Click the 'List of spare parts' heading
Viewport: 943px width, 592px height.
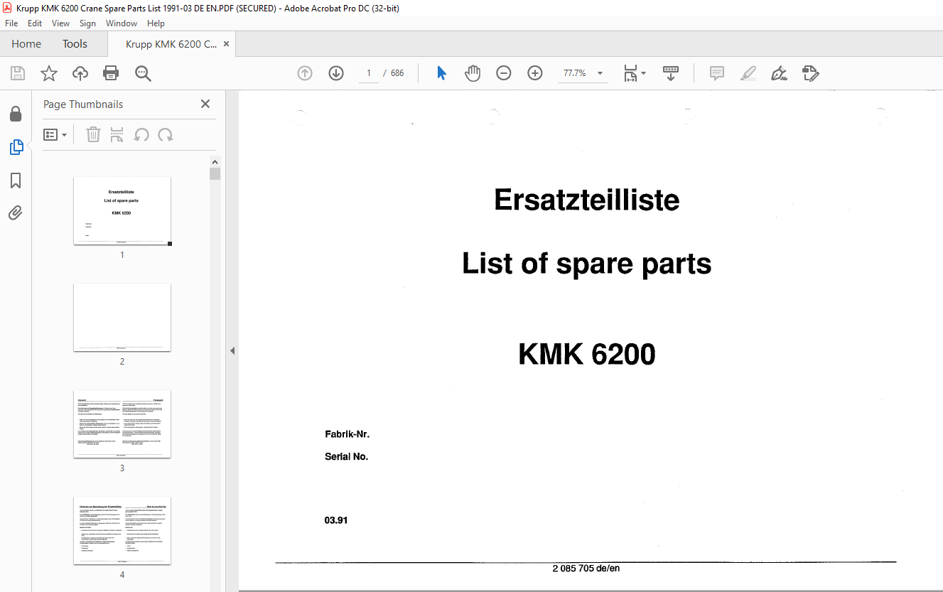coord(587,264)
